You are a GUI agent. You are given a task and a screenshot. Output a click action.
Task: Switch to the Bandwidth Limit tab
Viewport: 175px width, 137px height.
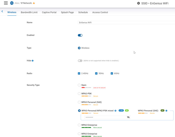pyautogui.click(x=29, y=12)
